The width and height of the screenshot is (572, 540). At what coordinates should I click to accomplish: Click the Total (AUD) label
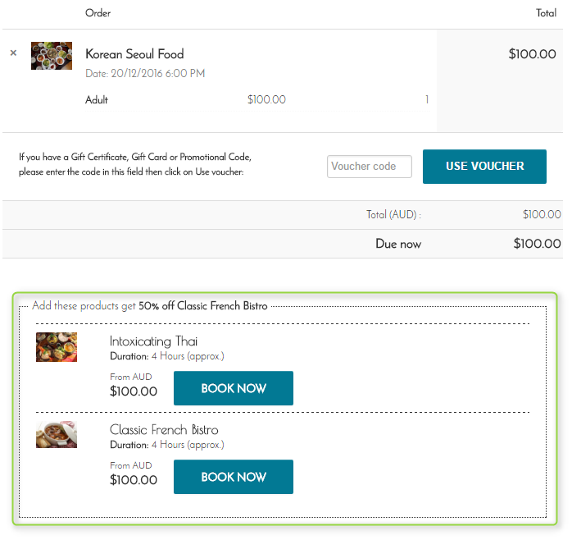point(393,214)
